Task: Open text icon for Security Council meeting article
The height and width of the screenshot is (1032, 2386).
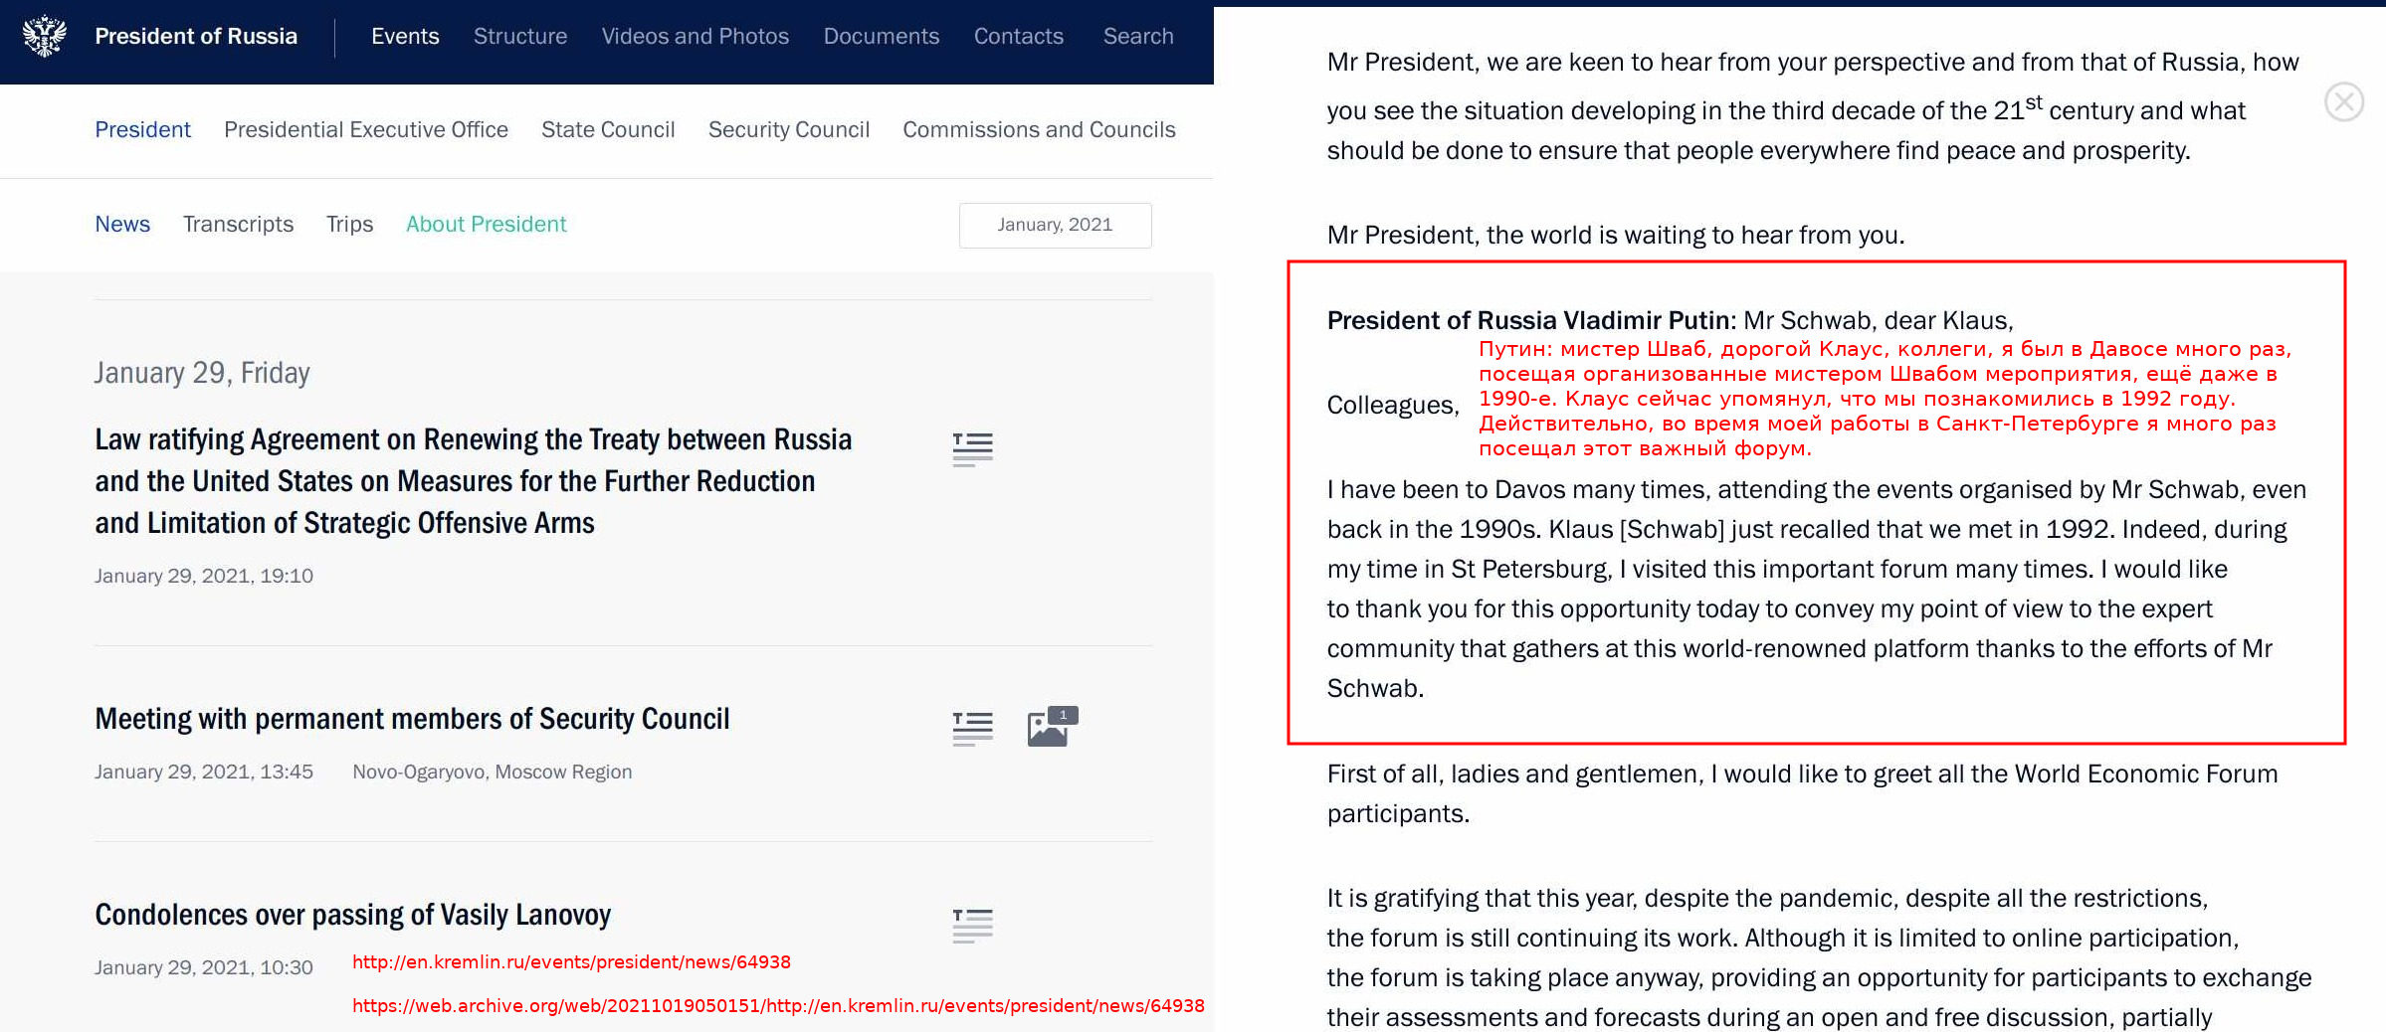Action: [972, 729]
